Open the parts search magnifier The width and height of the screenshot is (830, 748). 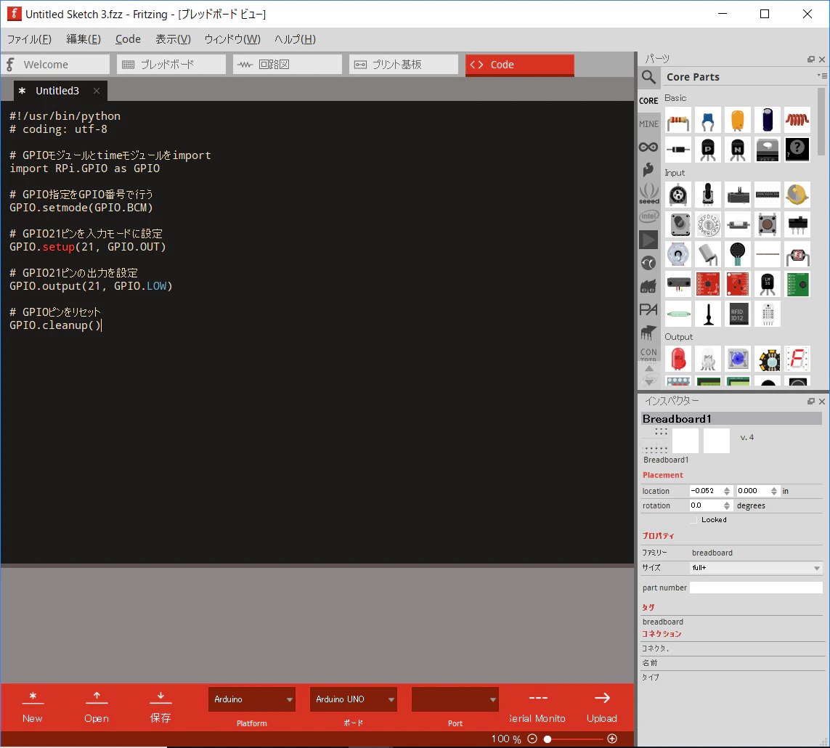pos(649,77)
